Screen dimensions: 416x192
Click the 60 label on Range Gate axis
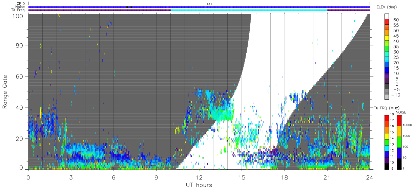click(x=20, y=77)
